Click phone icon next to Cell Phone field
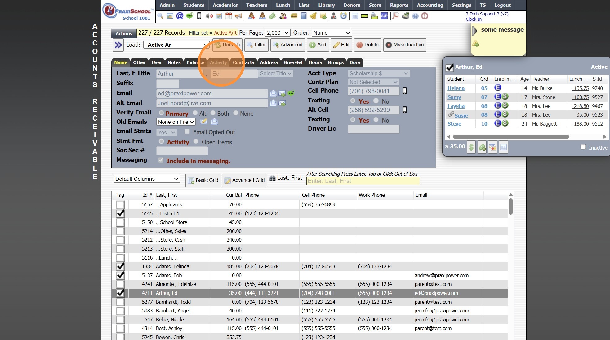 tap(404, 91)
